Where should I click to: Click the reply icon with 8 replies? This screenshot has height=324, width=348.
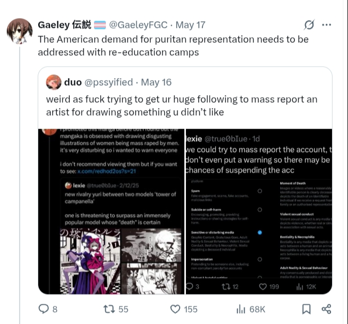click(x=44, y=309)
